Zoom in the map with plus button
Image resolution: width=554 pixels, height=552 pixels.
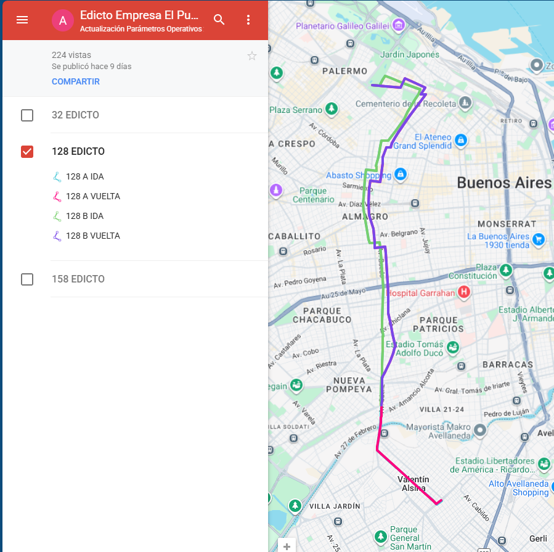pos(287,546)
